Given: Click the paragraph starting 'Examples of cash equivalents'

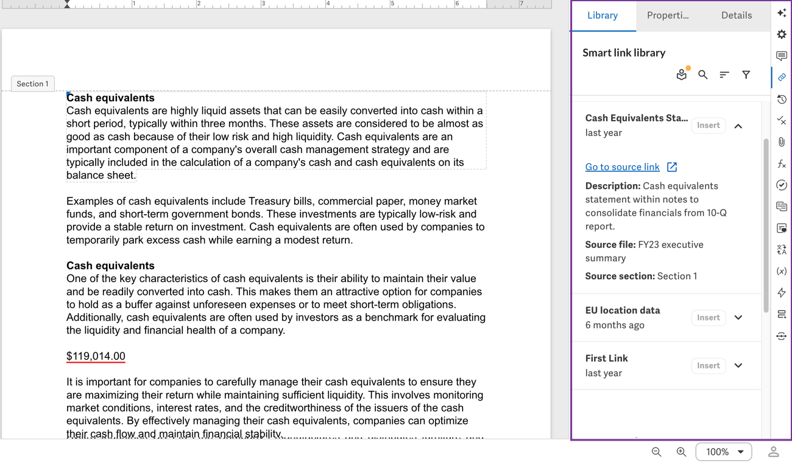Looking at the screenshot, I should pyautogui.click(x=275, y=221).
